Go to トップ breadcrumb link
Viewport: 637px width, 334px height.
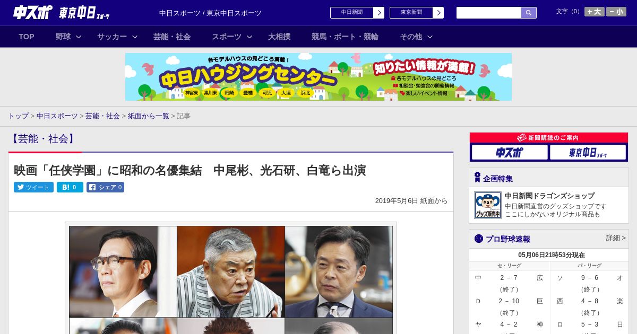[18, 116]
